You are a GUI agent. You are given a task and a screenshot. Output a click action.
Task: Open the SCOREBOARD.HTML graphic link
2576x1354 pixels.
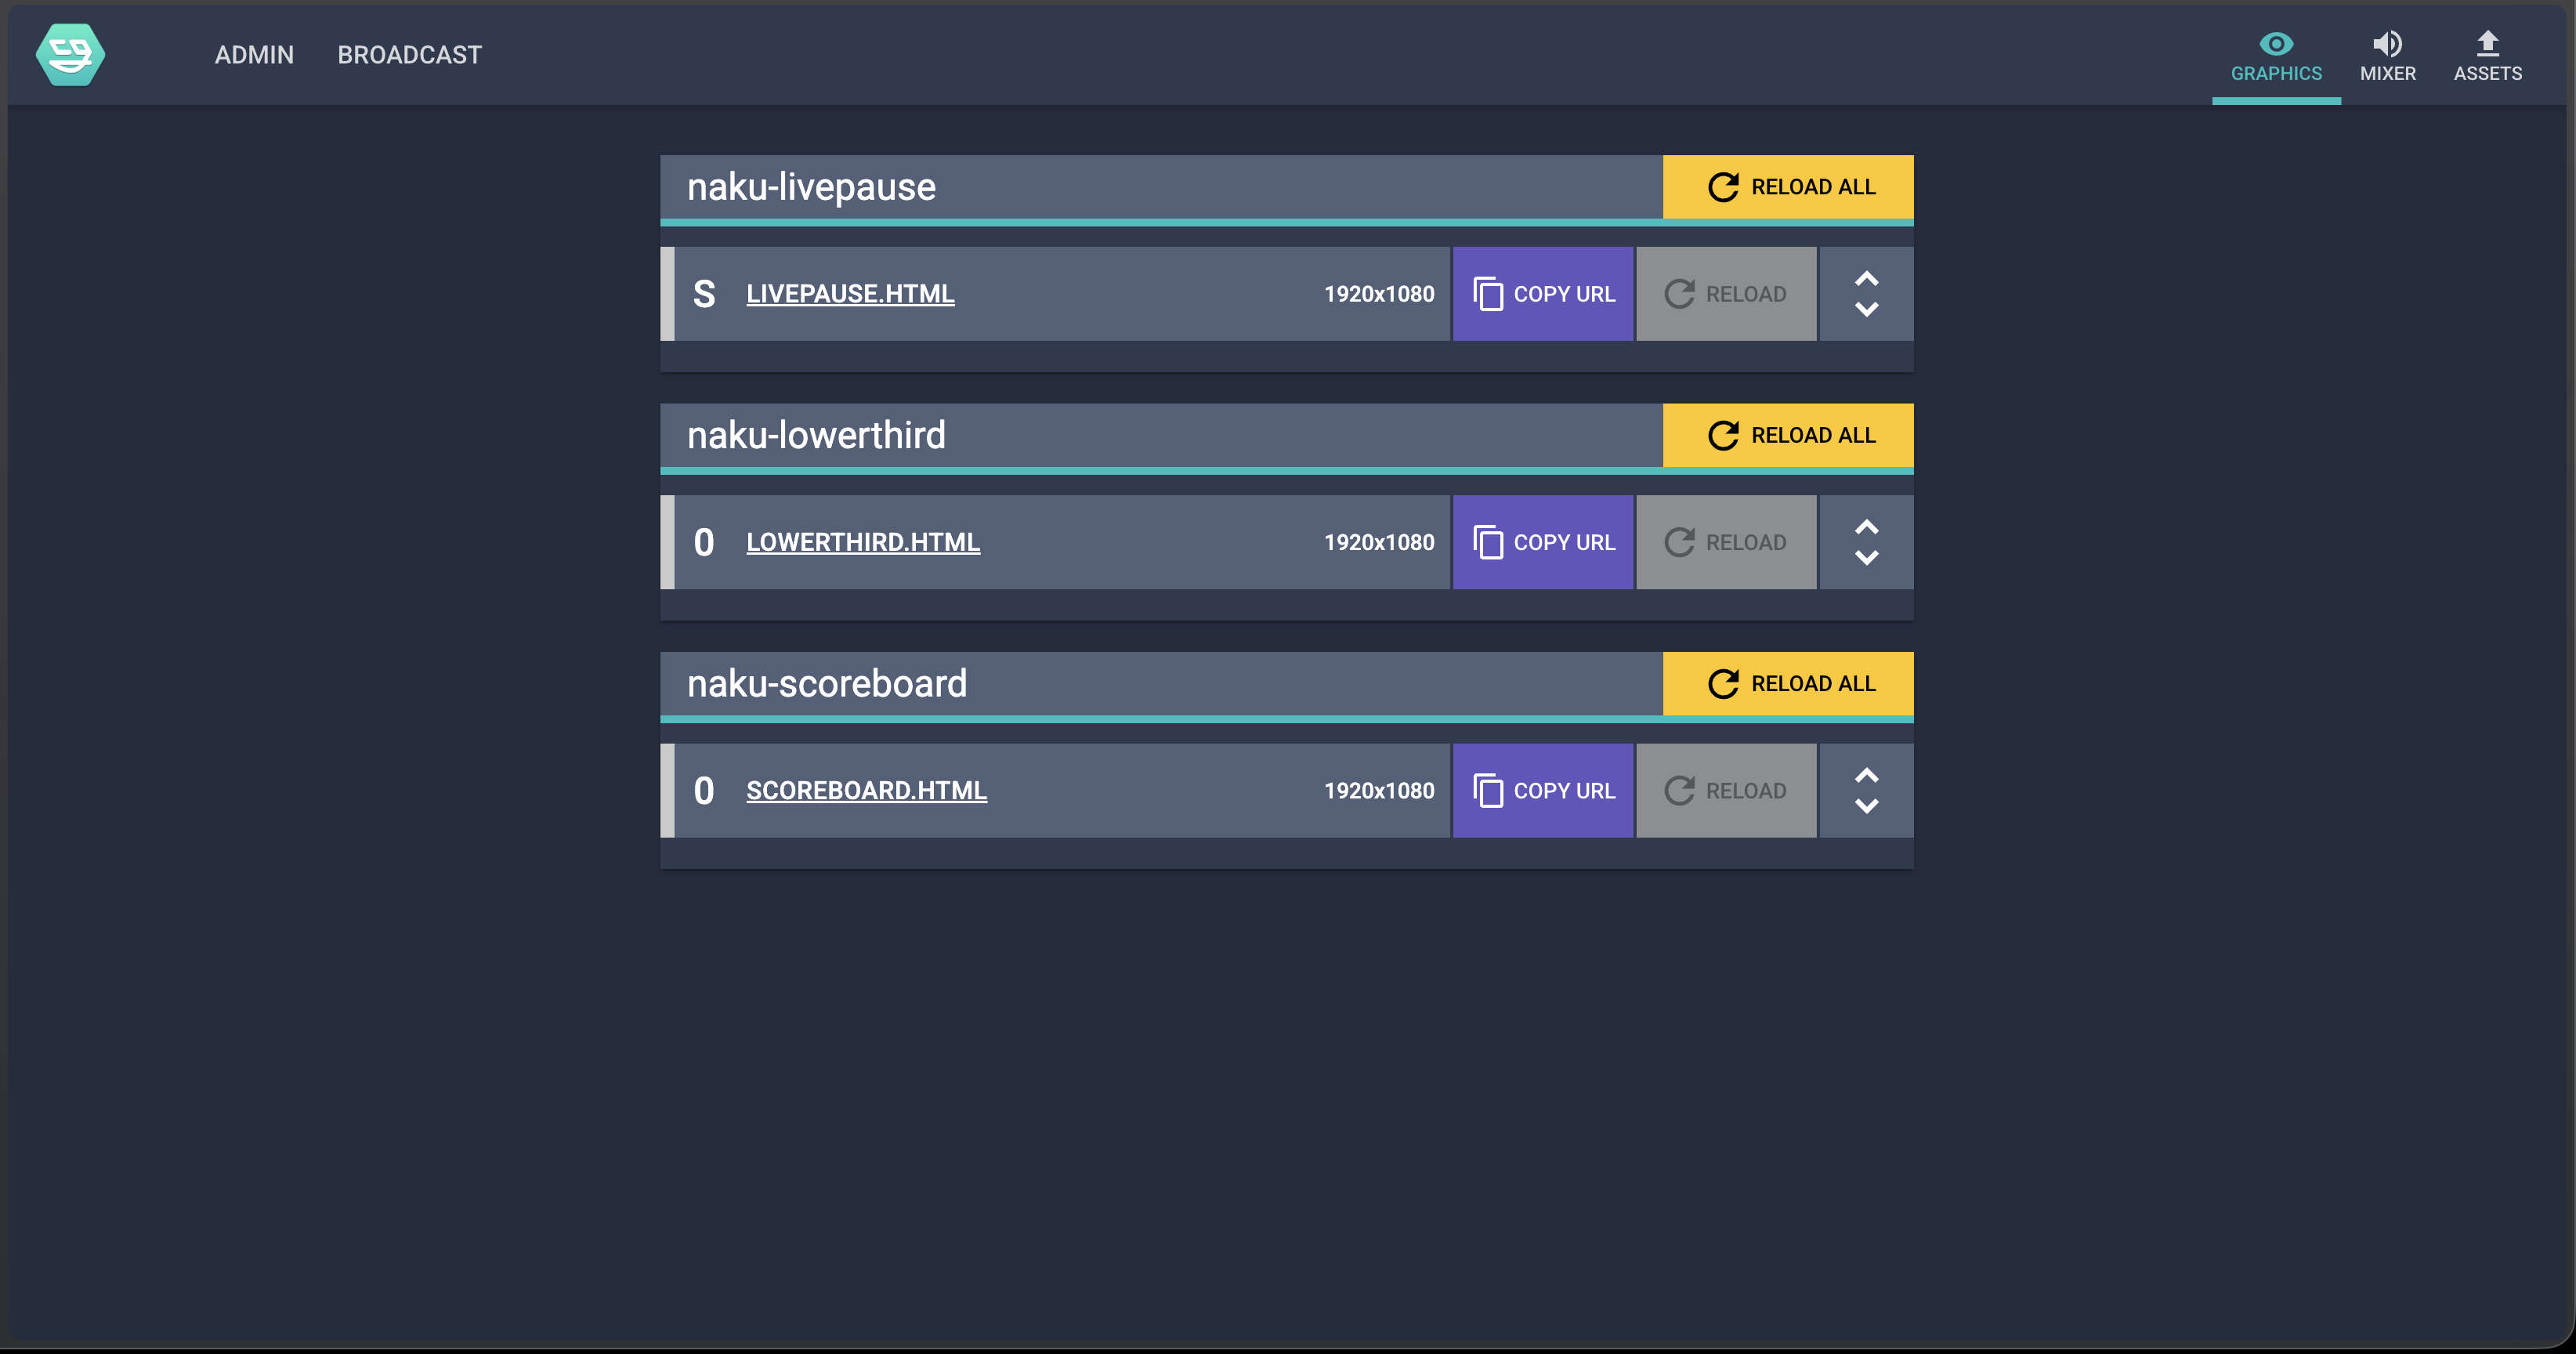click(x=866, y=790)
